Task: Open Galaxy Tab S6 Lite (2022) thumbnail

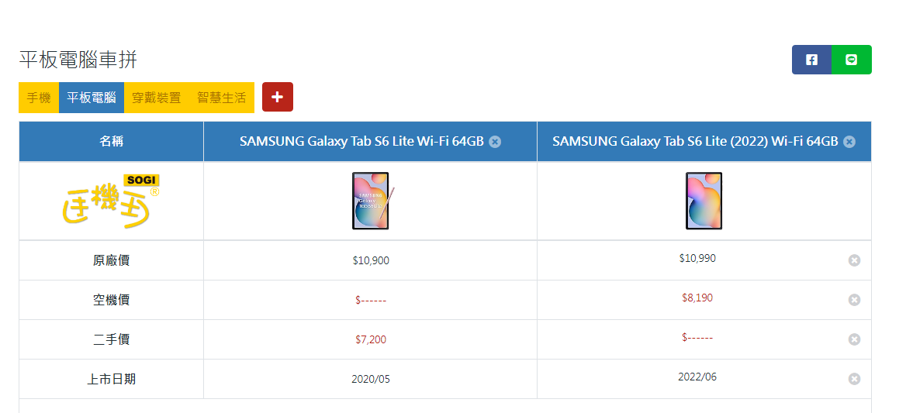Action: [704, 201]
